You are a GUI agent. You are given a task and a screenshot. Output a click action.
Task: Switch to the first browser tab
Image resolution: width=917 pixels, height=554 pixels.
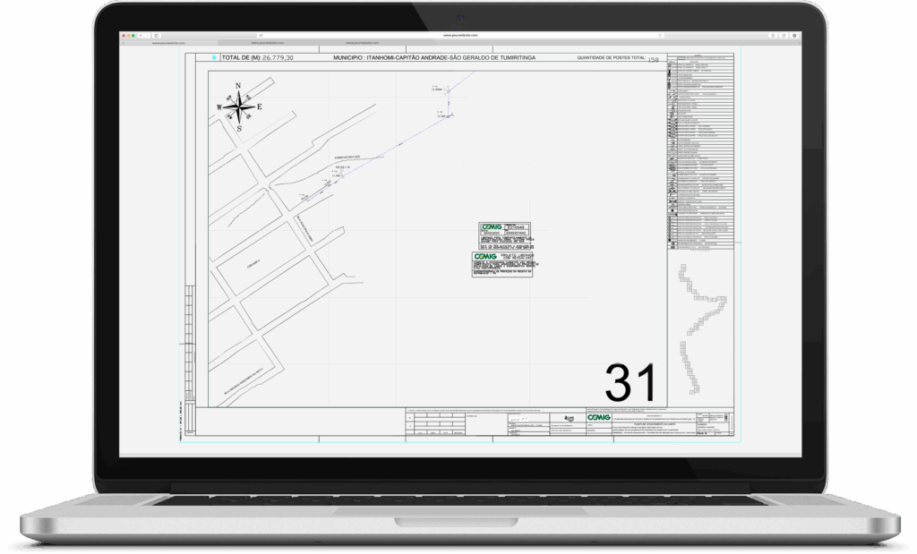coord(167,41)
